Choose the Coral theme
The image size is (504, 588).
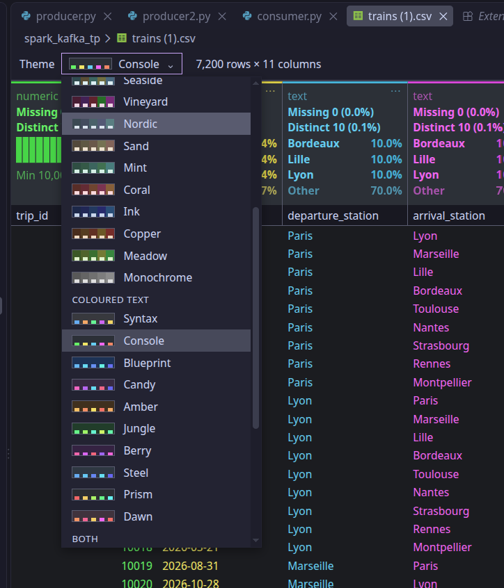click(156, 190)
